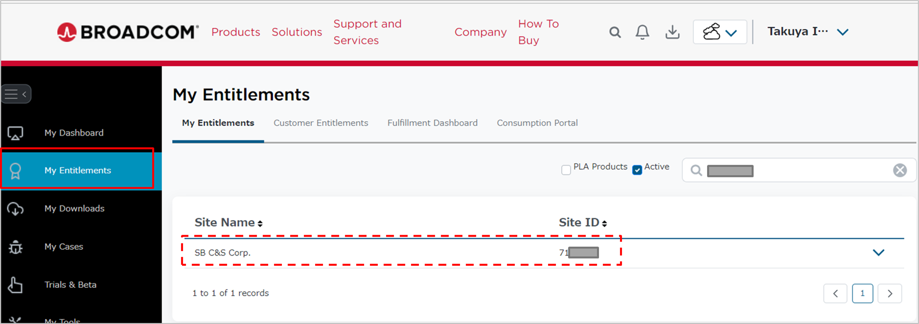Sort the table by Site ID
This screenshot has width=919, height=324.
click(x=583, y=223)
